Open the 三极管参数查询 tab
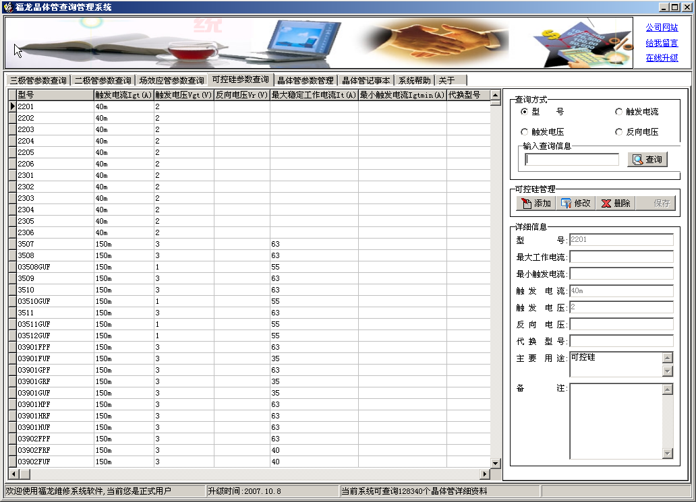 [38, 80]
